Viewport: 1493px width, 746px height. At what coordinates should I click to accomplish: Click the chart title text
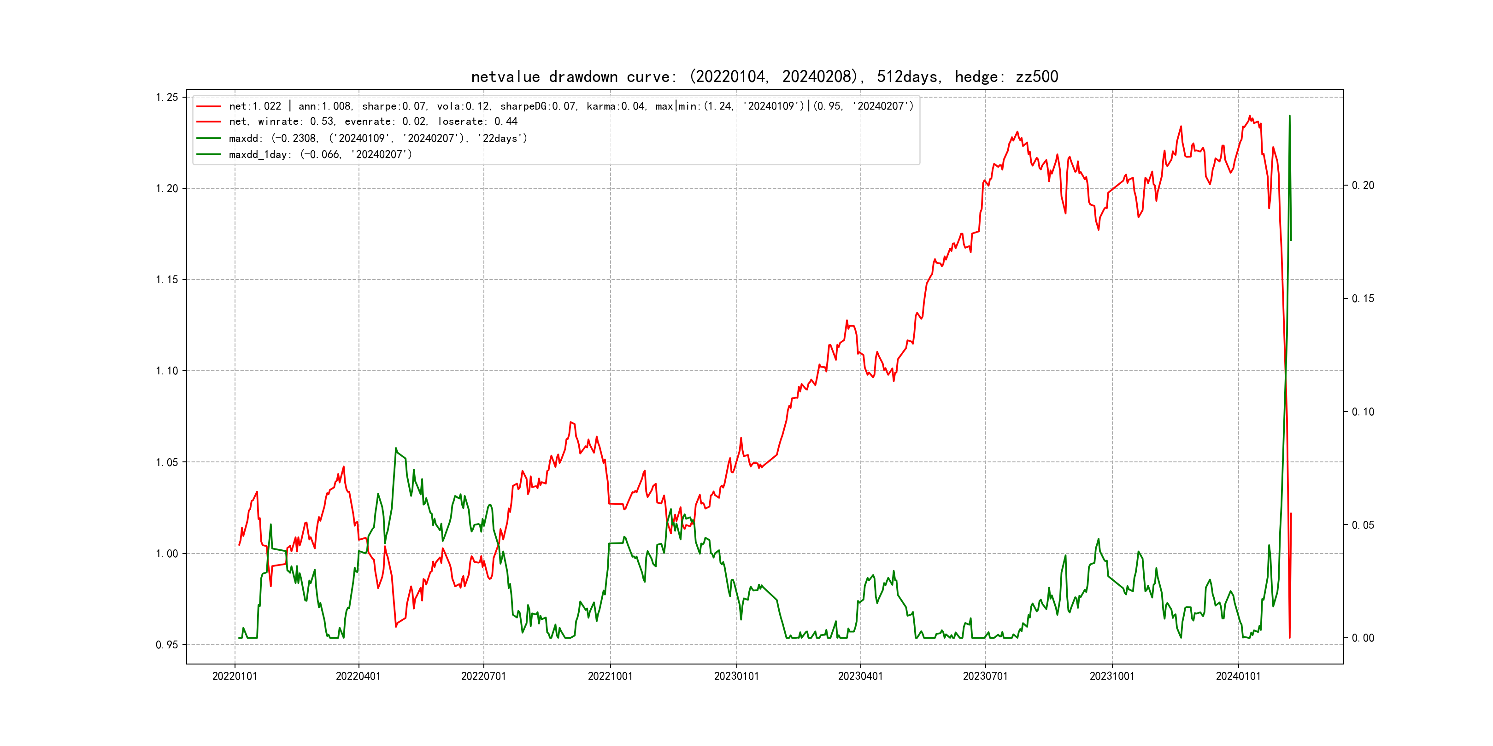click(x=764, y=76)
